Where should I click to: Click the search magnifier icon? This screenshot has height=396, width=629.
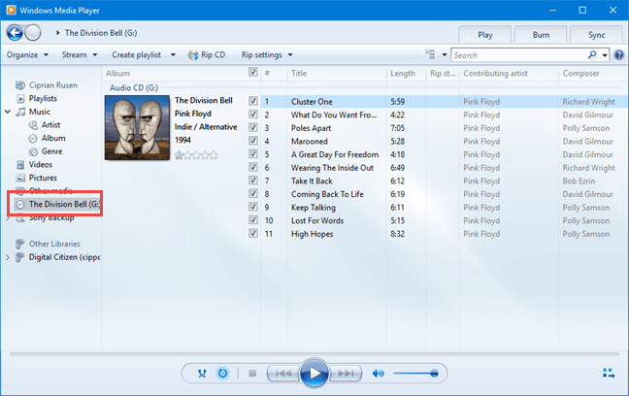pyautogui.click(x=592, y=54)
